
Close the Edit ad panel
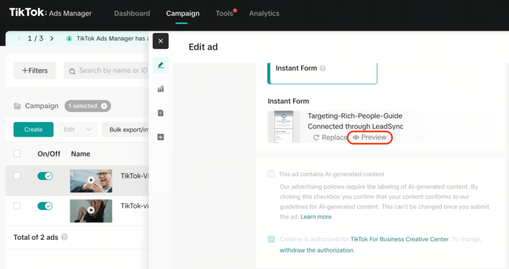point(160,41)
